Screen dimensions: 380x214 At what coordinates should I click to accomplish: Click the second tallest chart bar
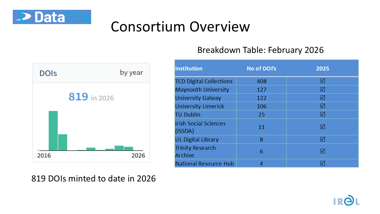pos(63,142)
